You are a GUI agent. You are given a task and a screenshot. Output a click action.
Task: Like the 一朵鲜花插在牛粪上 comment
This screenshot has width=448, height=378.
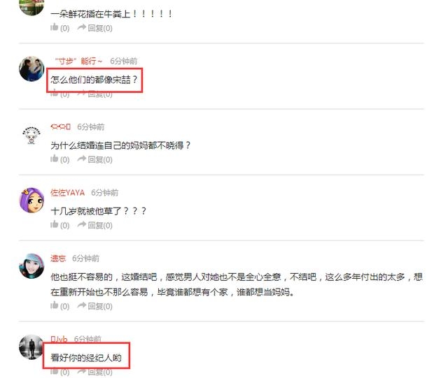coord(59,28)
